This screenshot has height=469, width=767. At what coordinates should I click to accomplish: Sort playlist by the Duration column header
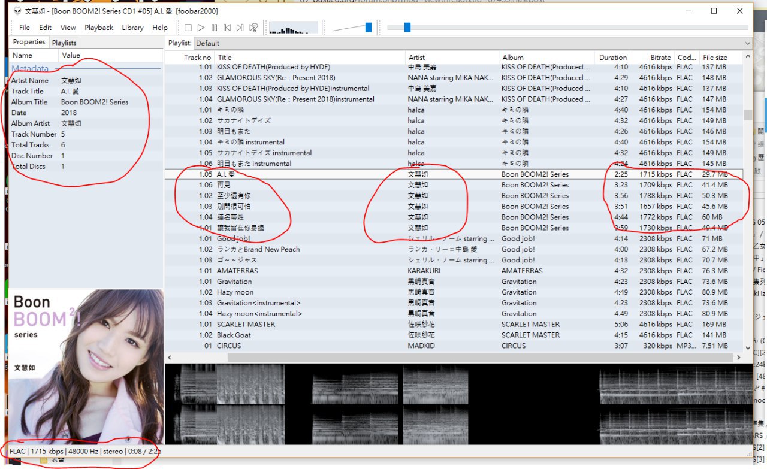pos(613,58)
